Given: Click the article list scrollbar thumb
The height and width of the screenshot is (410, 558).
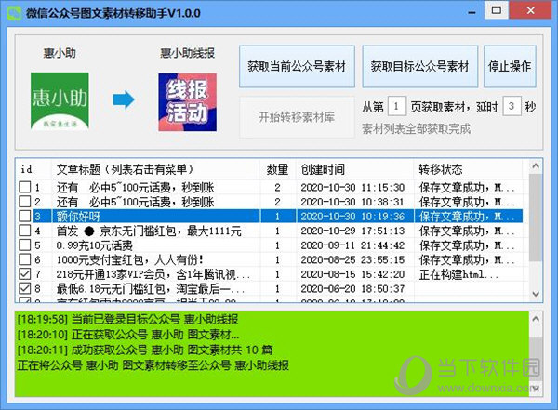Looking at the screenshot, I should [536, 218].
